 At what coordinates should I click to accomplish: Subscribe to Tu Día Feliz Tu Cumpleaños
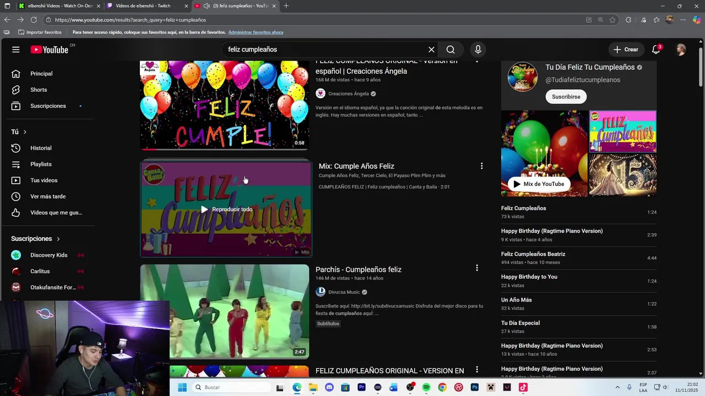point(566,97)
